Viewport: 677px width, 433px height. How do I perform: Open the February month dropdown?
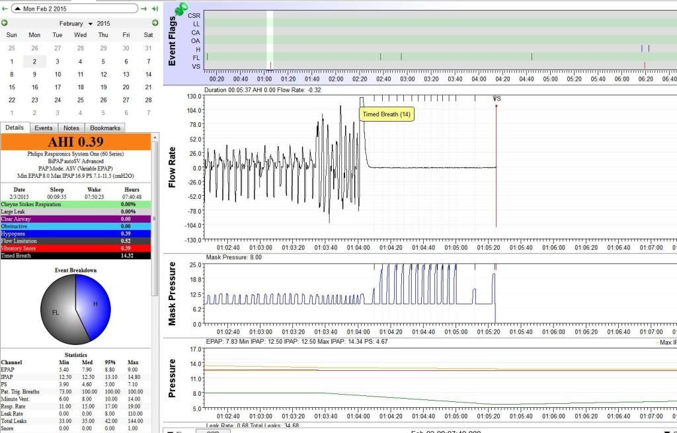[75, 23]
